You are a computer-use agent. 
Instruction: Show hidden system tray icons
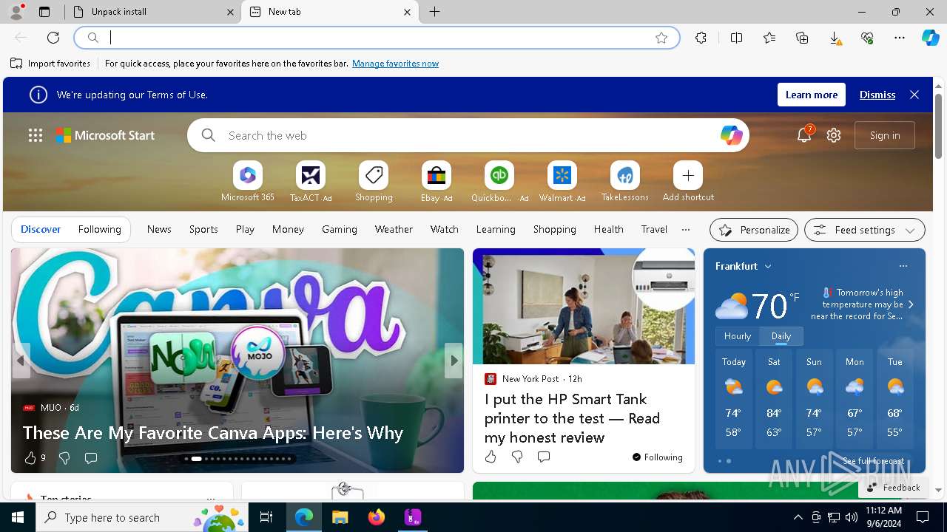pyautogui.click(x=798, y=517)
